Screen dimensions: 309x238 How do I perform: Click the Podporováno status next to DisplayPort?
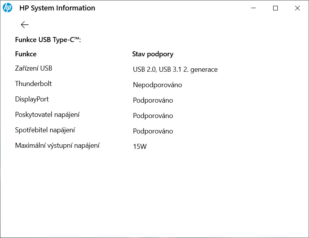tap(153, 100)
